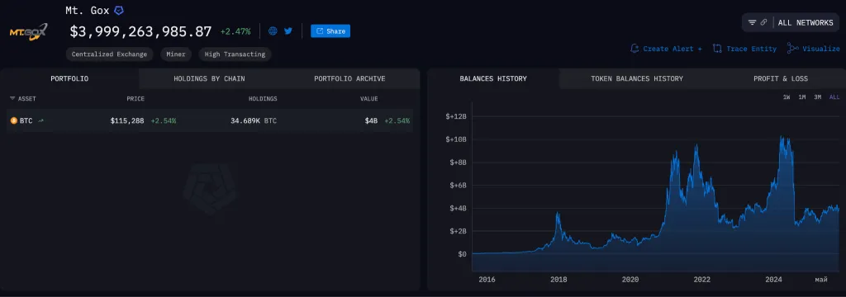Open the ALL NETWORKS selector
846x297 pixels.
click(806, 22)
